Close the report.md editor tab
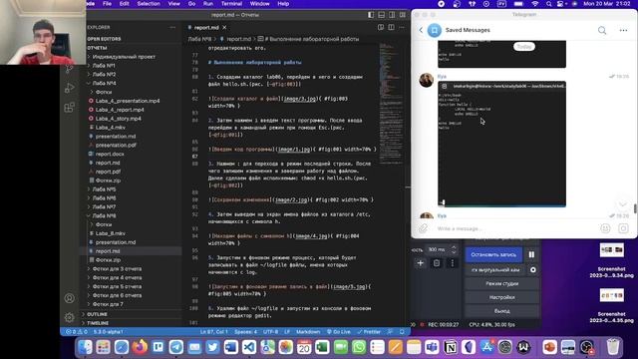Image resolution: width=638 pixels, height=359 pixels. (x=224, y=27)
